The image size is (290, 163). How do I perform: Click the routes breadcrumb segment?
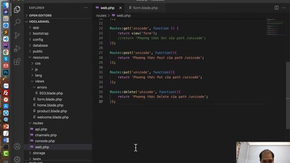[101, 16]
